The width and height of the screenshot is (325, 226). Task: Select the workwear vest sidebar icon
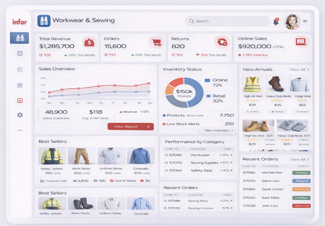[x=20, y=38]
